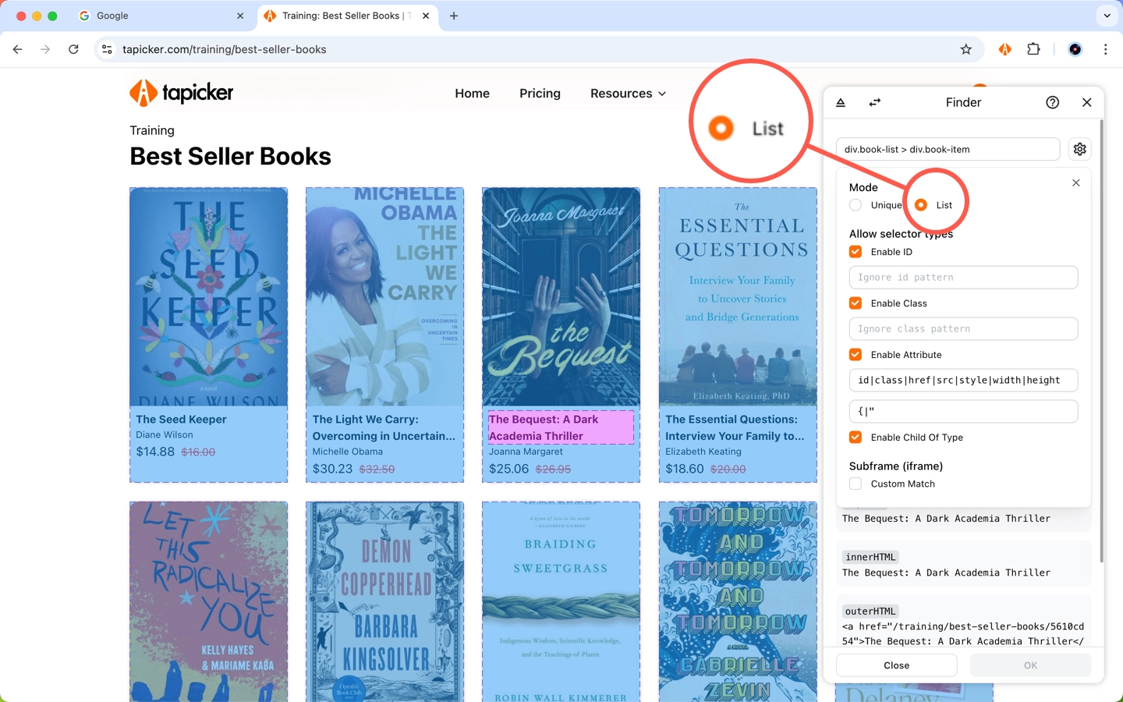Image resolution: width=1123 pixels, height=702 pixels.
Task: Open a new browser tab
Action: [x=454, y=16]
